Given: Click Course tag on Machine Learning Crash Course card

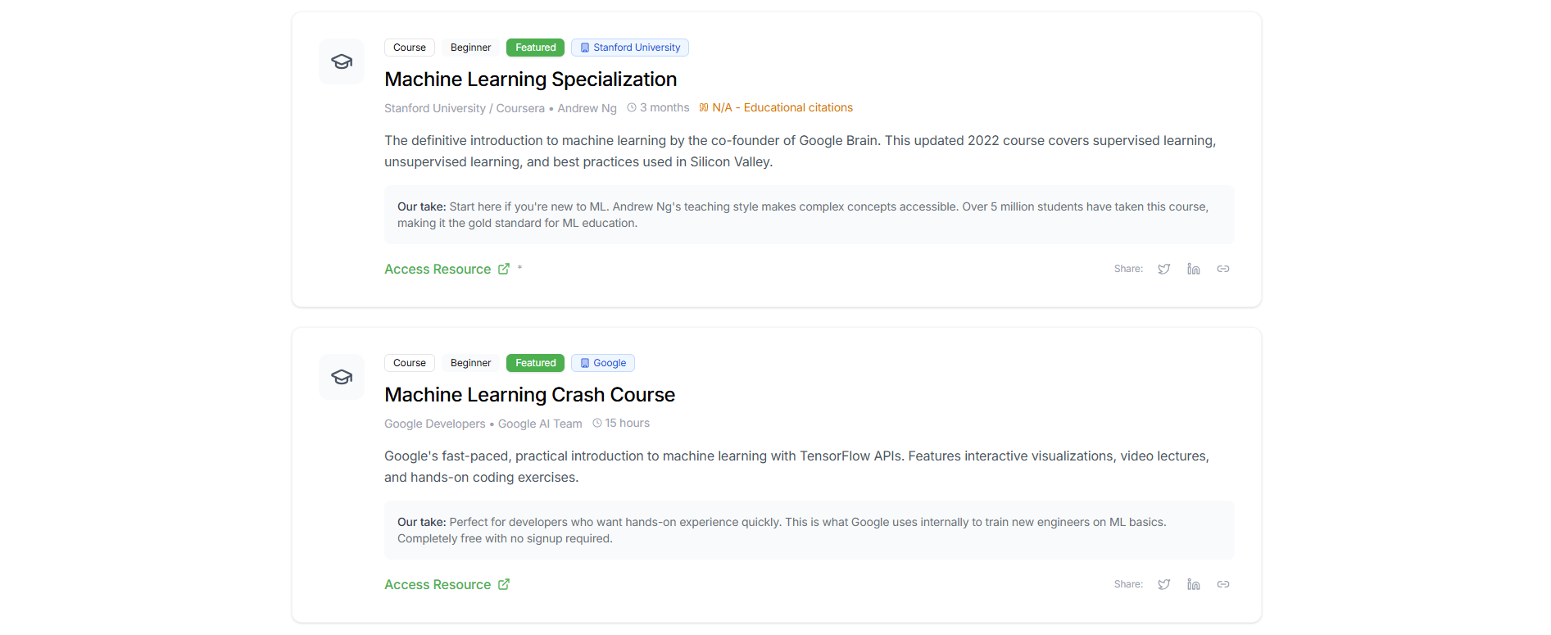Looking at the screenshot, I should click(410, 363).
